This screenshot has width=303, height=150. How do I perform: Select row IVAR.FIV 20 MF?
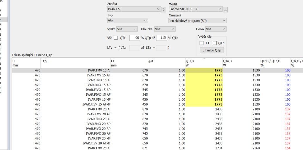(157, 138)
